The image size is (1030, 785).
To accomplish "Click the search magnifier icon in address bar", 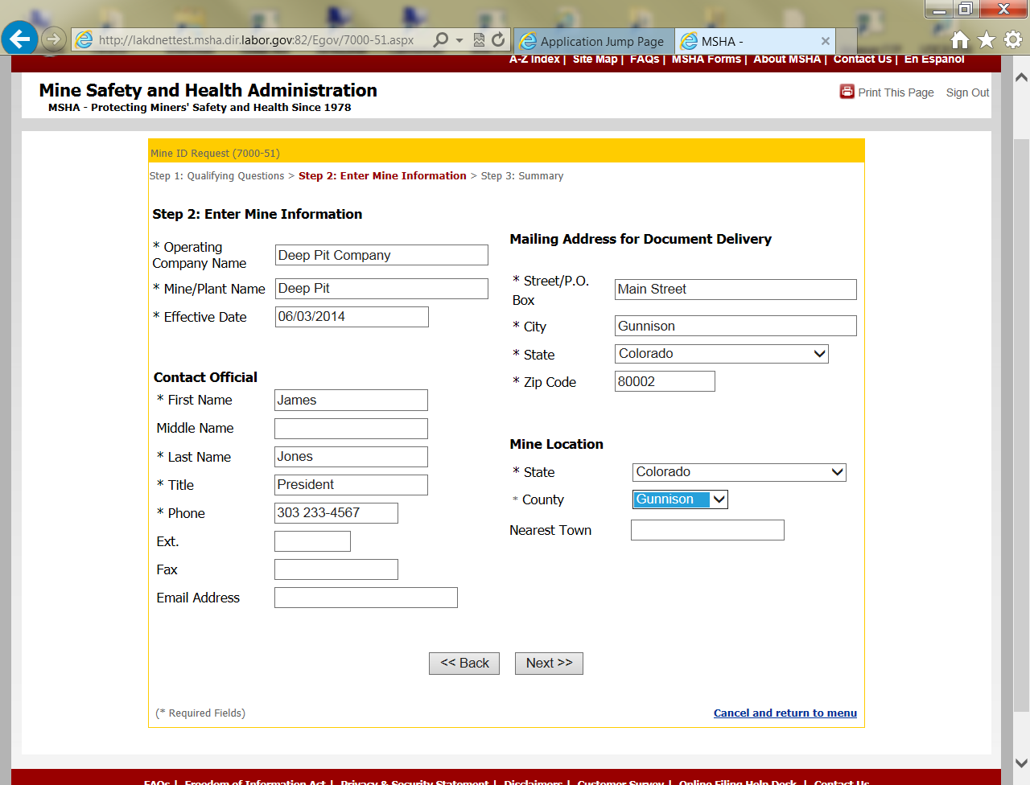I will (x=440, y=39).
